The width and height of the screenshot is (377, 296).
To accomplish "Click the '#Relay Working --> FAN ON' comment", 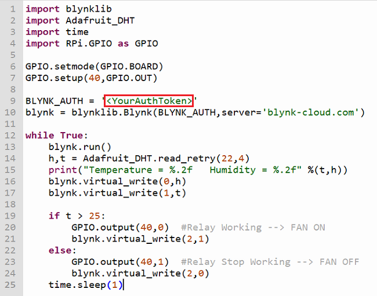I will [253, 227].
